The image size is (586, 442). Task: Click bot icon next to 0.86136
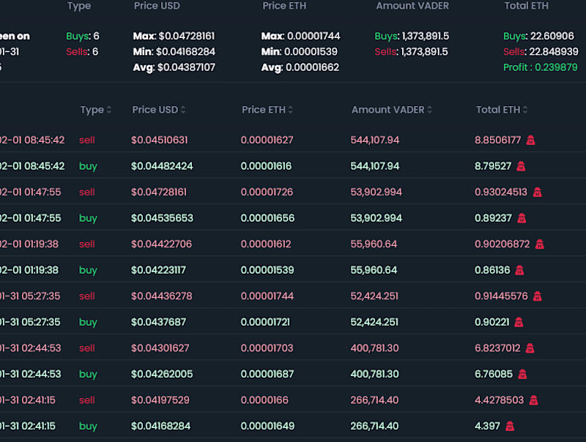(519, 270)
